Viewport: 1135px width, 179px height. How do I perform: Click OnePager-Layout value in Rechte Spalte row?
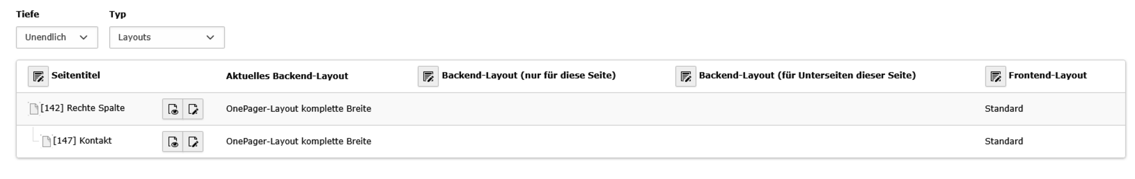(298, 109)
